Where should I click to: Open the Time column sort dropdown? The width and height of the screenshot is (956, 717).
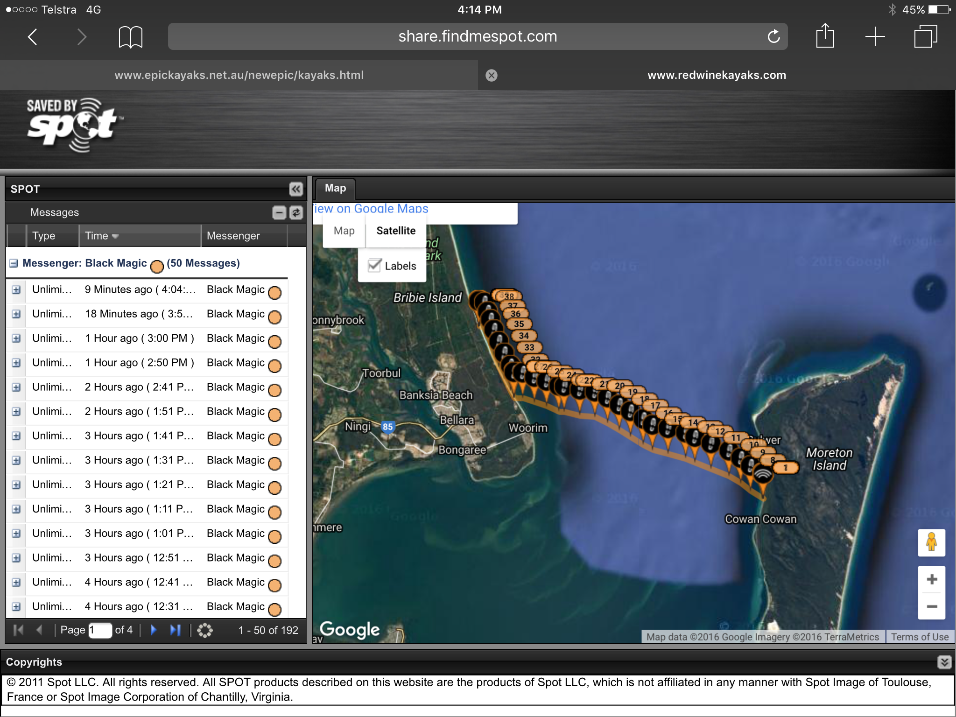tap(115, 236)
